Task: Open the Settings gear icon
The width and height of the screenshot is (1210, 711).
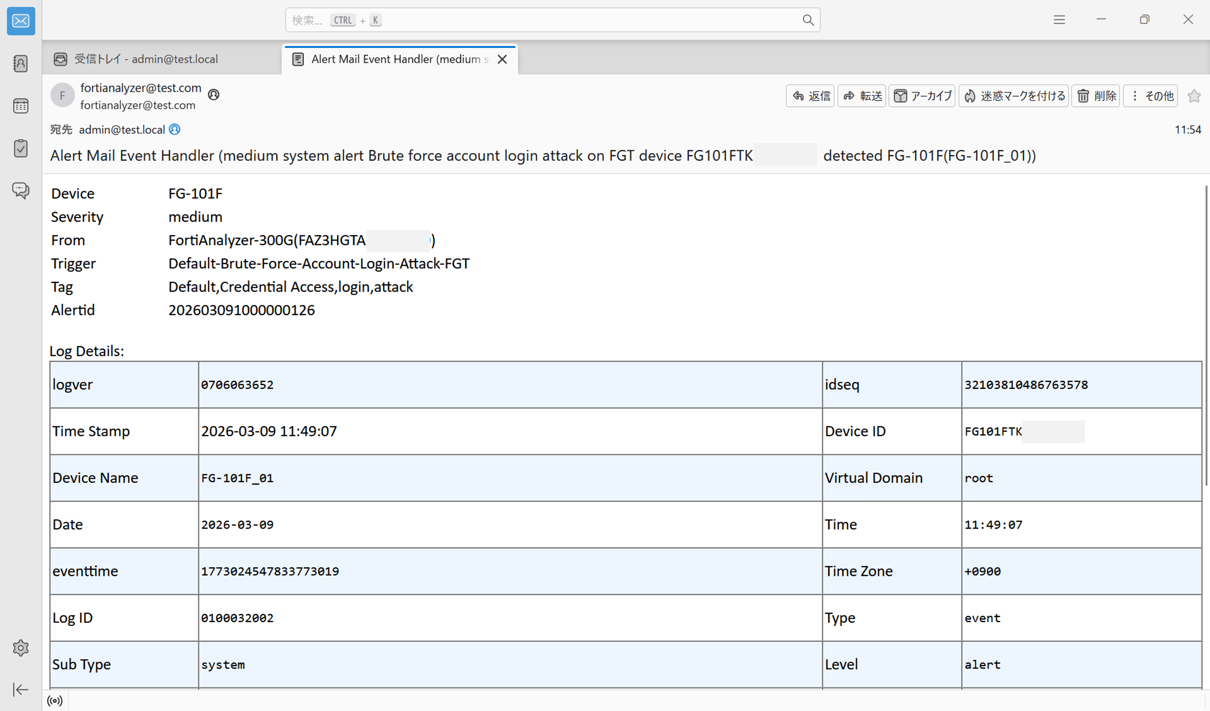Action: 21,648
